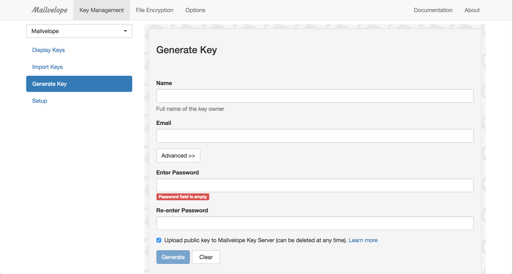Focus the Enter Password field

(x=315, y=185)
